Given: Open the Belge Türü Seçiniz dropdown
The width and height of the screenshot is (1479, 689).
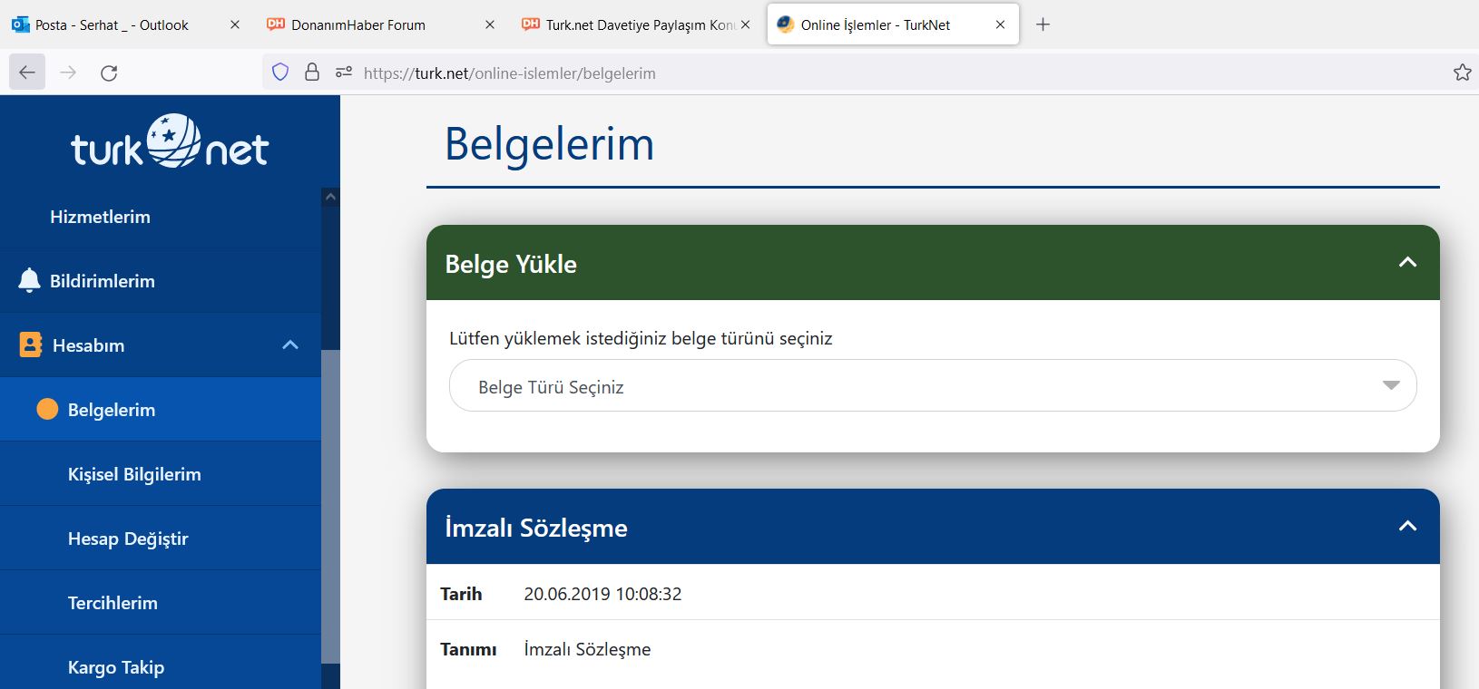Looking at the screenshot, I should 933,386.
